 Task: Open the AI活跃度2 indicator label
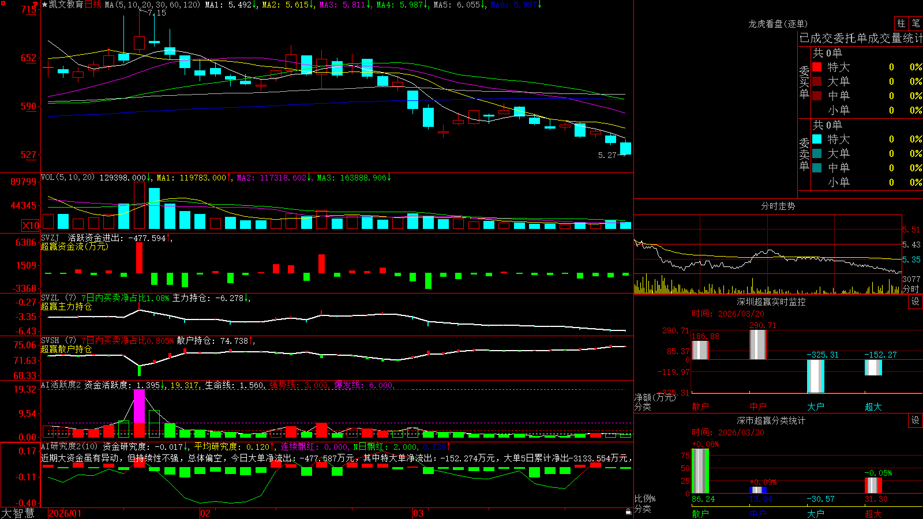pos(61,385)
